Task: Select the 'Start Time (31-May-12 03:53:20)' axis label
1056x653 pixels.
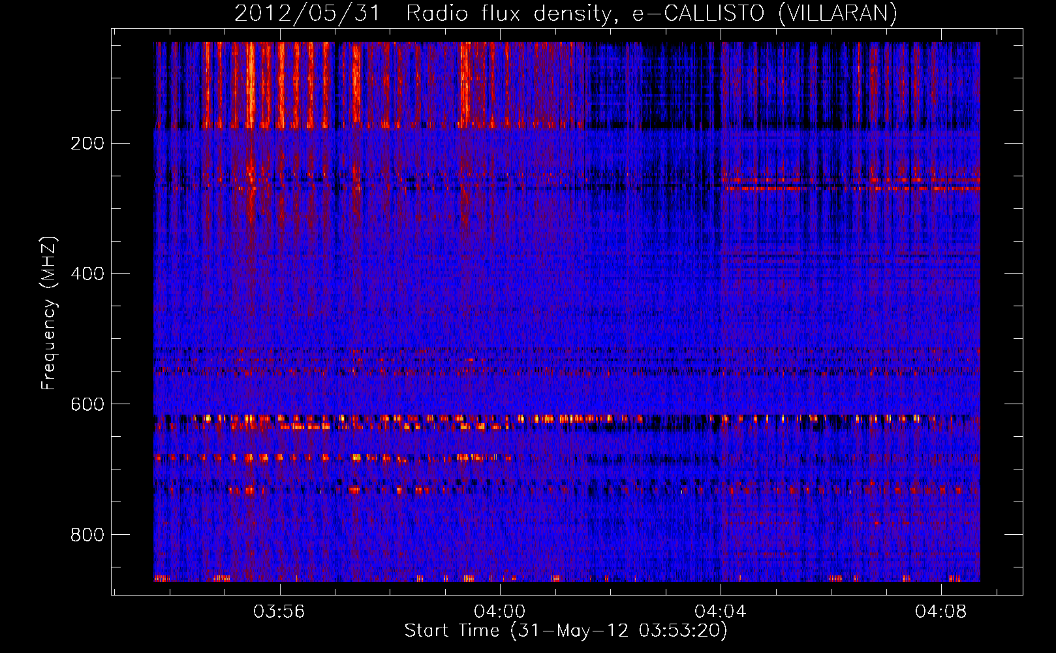Action: (566, 631)
